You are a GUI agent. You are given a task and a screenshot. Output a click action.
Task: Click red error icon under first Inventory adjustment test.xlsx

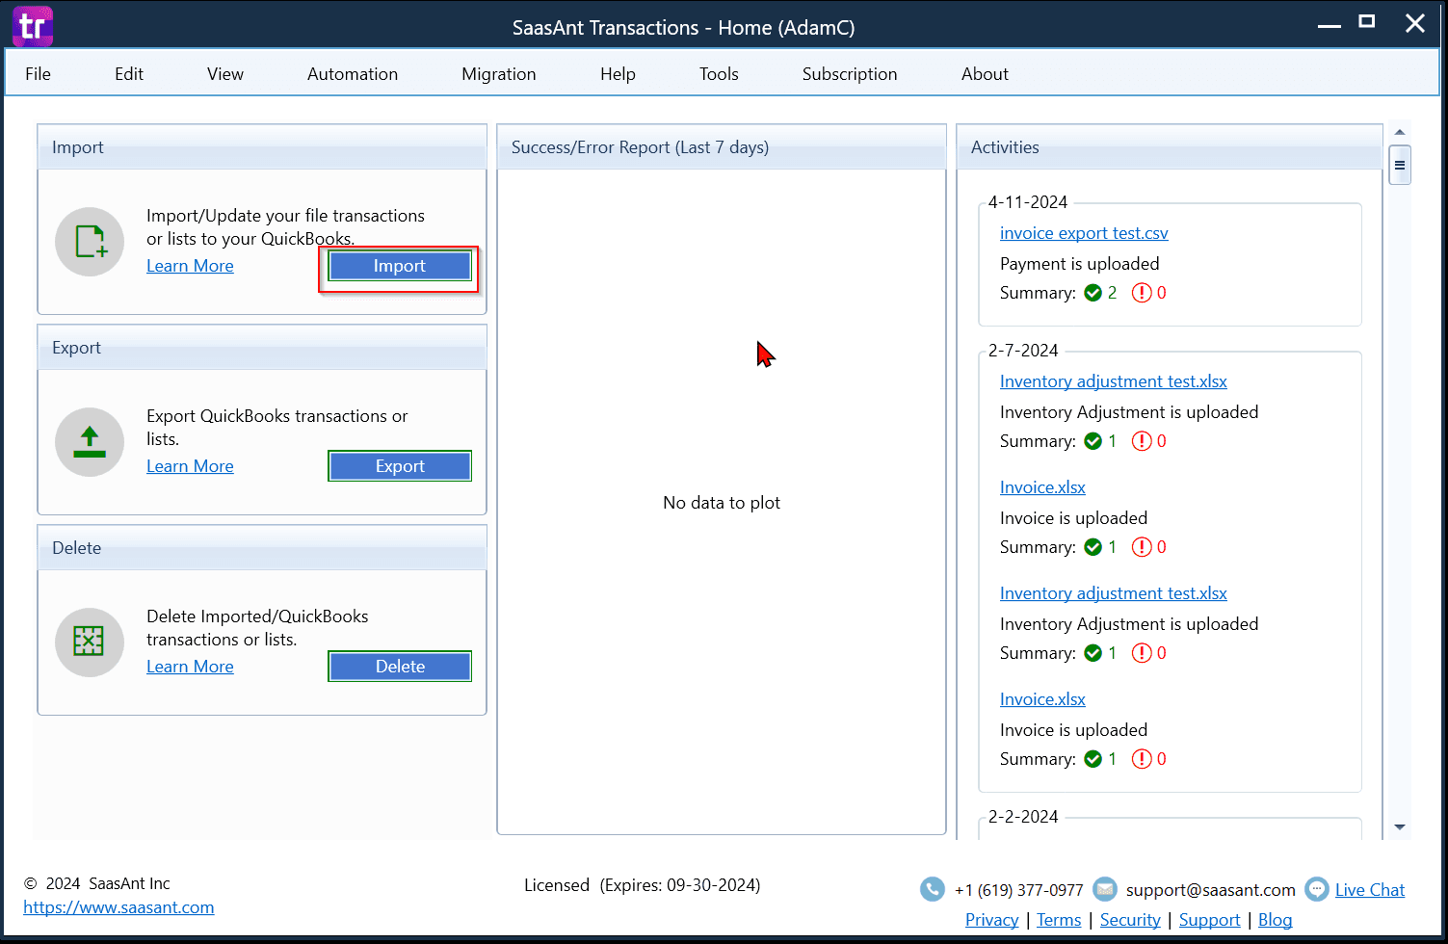click(x=1142, y=441)
